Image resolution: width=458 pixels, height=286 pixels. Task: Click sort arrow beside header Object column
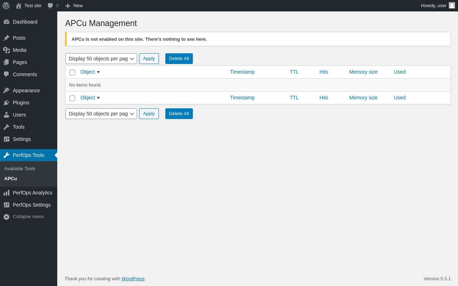pos(98,72)
